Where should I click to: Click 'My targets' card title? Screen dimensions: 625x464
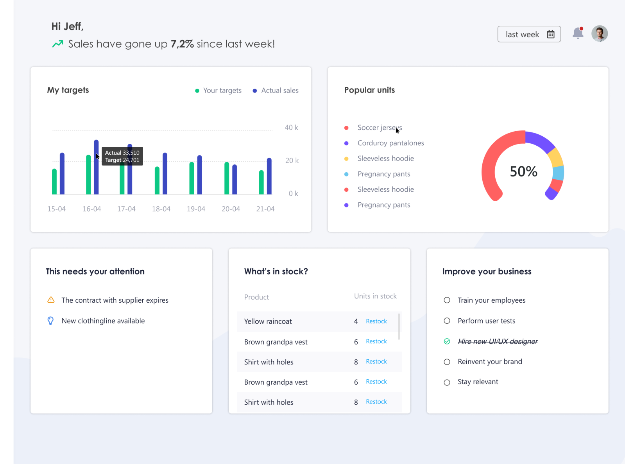68,90
